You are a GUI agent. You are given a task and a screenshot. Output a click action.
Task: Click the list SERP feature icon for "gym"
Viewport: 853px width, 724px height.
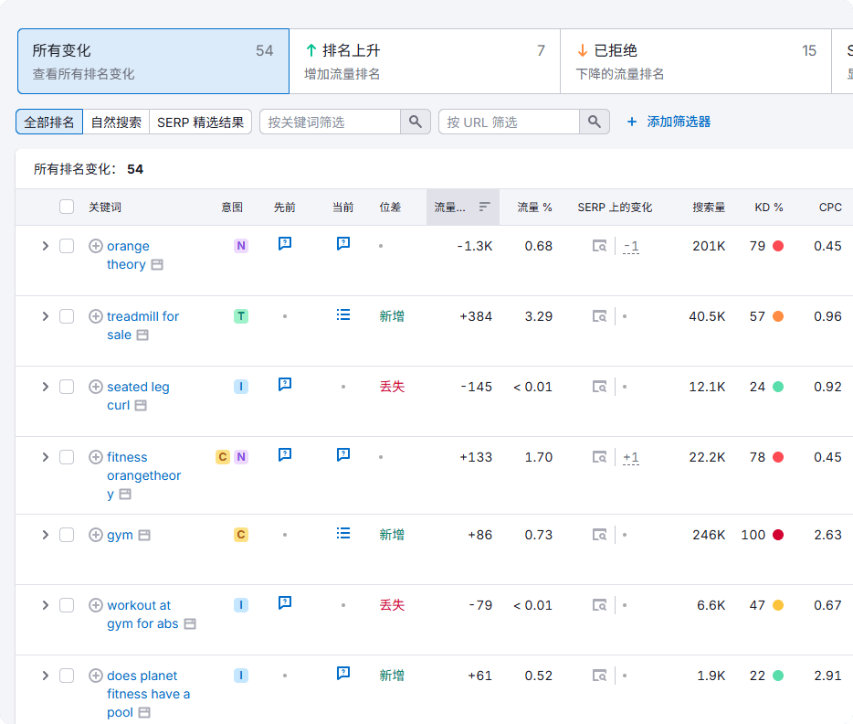pos(343,533)
